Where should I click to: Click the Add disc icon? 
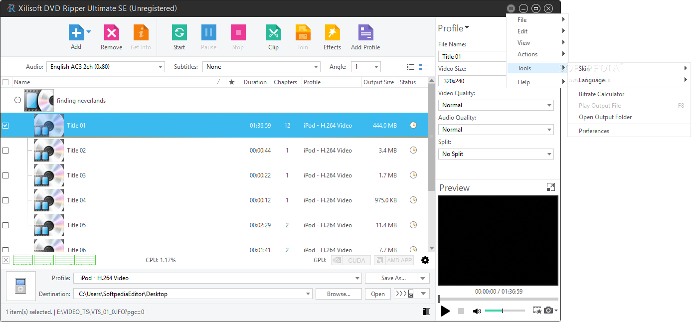tap(76, 33)
